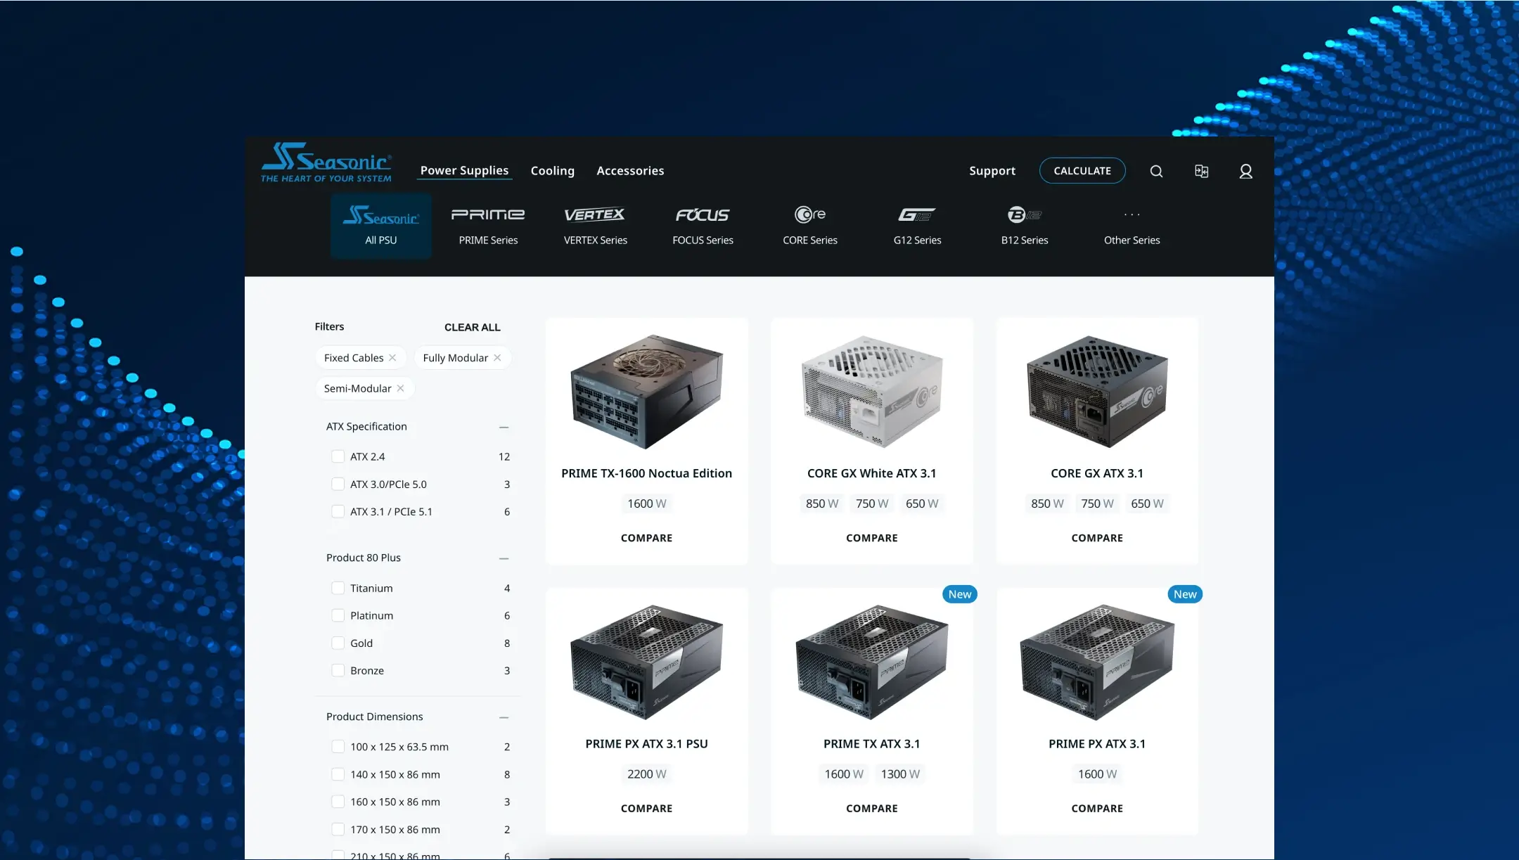1519x860 pixels.
Task: Tick the Platinum efficiency checkbox
Action: coord(338,615)
